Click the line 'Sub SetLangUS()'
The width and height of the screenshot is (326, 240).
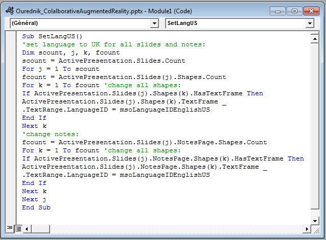click(52, 37)
